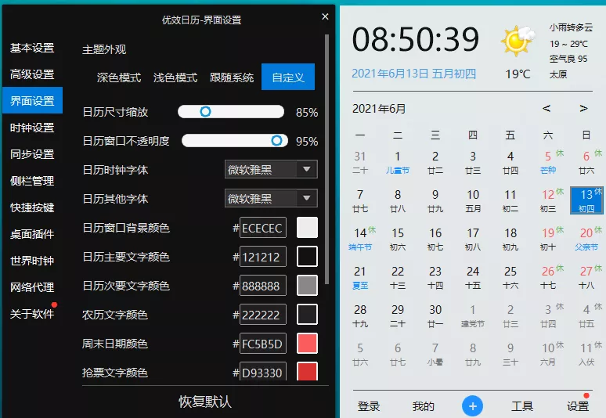Click 设置 in calendar bottom bar
606x418 pixels.
[x=578, y=406]
